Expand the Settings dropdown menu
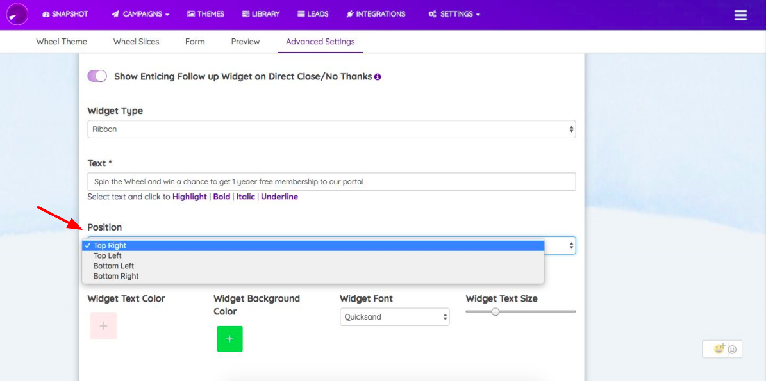Image resolution: width=766 pixels, height=381 pixels. click(x=454, y=14)
